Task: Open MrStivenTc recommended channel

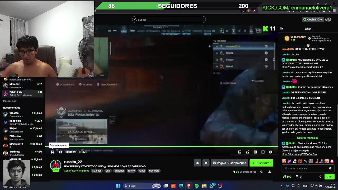Action: click(x=22, y=145)
